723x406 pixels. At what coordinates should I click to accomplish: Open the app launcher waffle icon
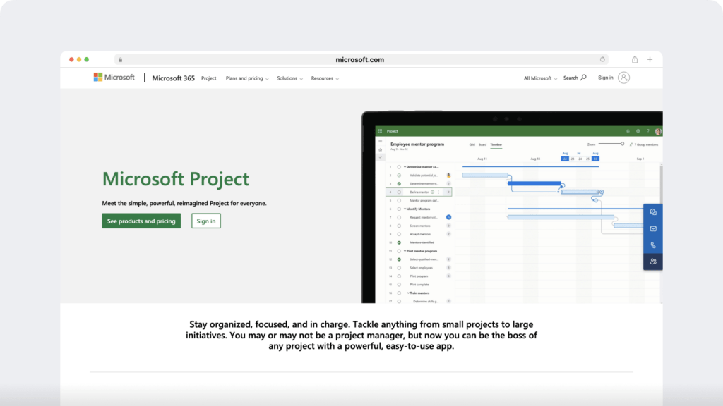[x=379, y=131]
